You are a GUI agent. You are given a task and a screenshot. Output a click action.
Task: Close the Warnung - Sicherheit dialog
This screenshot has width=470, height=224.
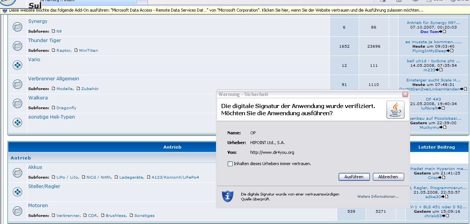pos(405,94)
